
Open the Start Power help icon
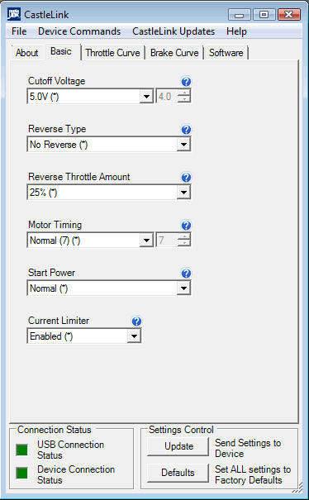186,274
